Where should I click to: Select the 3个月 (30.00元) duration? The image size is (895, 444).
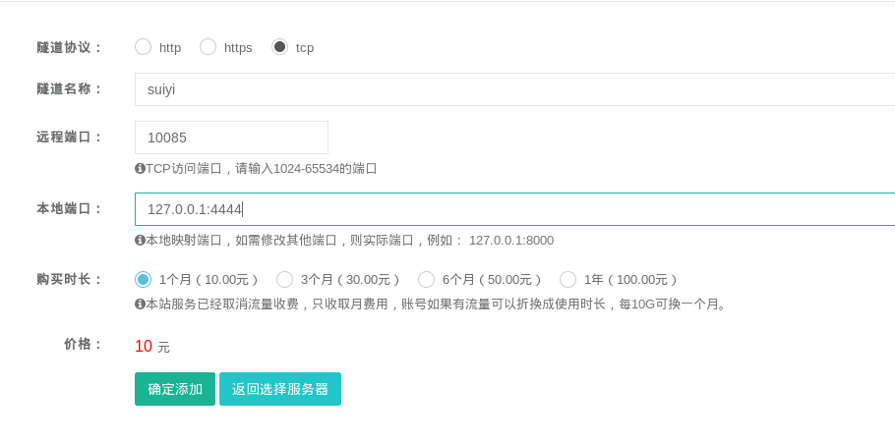tap(285, 280)
